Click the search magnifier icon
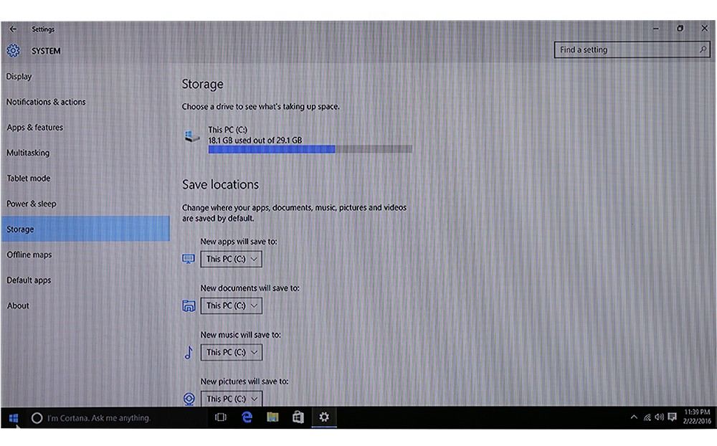The image size is (717, 446). tap(703, 50)
